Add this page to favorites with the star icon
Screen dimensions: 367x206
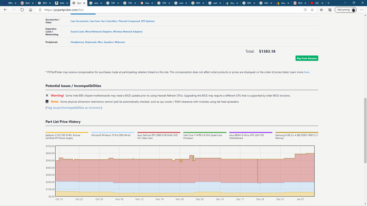312,10
